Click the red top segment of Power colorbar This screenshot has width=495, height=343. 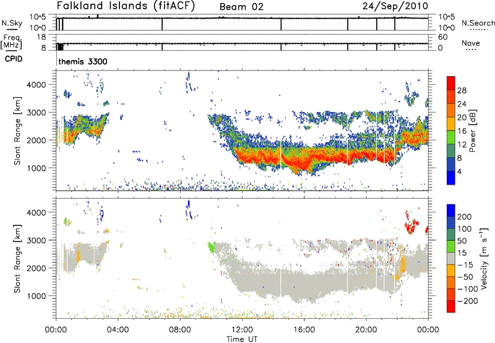pyautogui.click(x=451, y=83)
